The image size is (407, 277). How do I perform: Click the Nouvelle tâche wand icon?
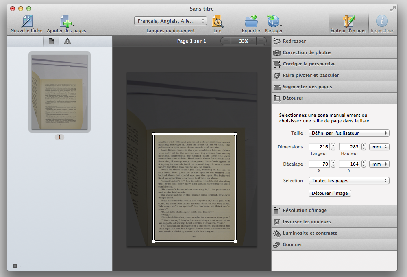26,21
